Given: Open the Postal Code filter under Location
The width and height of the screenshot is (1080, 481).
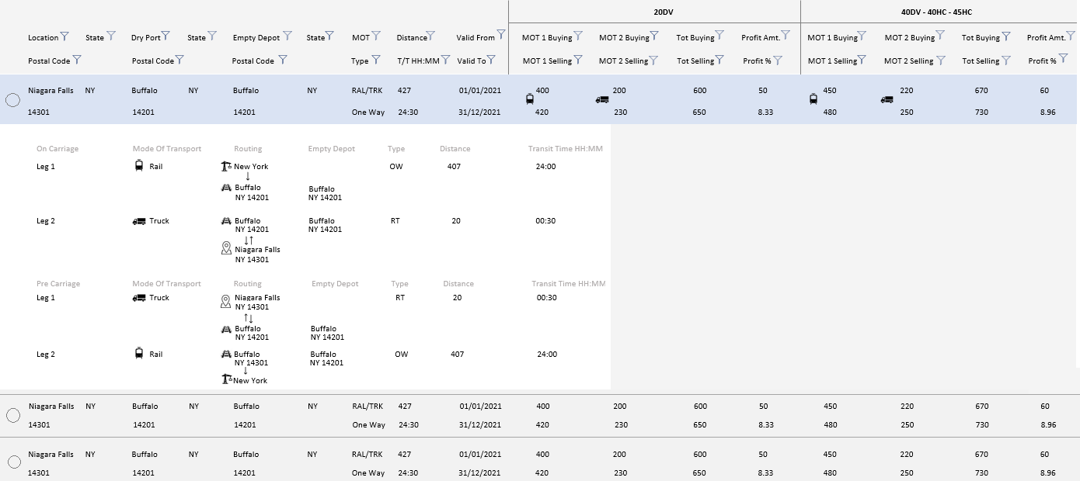Looking at the screenshot, I should pos(77,60).
